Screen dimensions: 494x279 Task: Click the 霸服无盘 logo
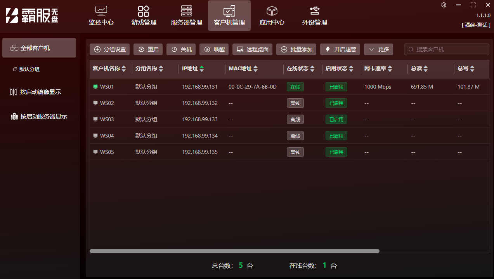pyautogui.click(x=32, y=15)
